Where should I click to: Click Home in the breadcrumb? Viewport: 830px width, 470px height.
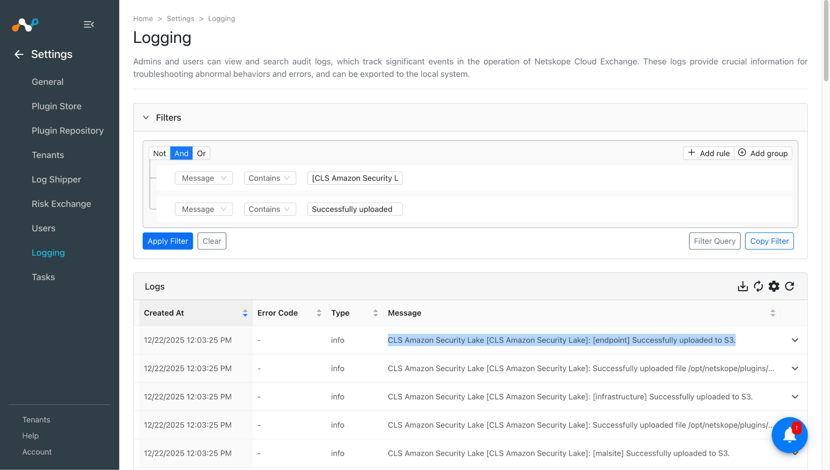[143, 19]
